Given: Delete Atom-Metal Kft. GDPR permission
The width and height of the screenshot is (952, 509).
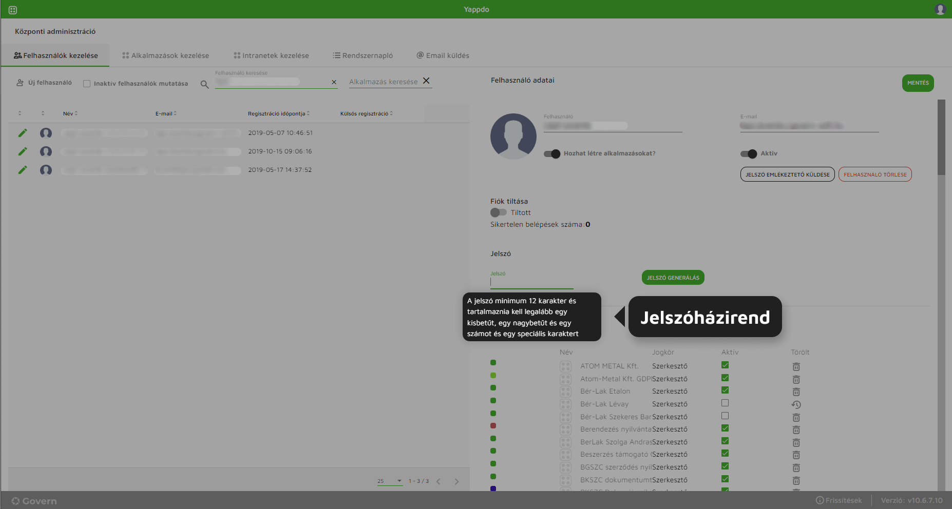Looking at the screenshot, I should pos(796,379).
